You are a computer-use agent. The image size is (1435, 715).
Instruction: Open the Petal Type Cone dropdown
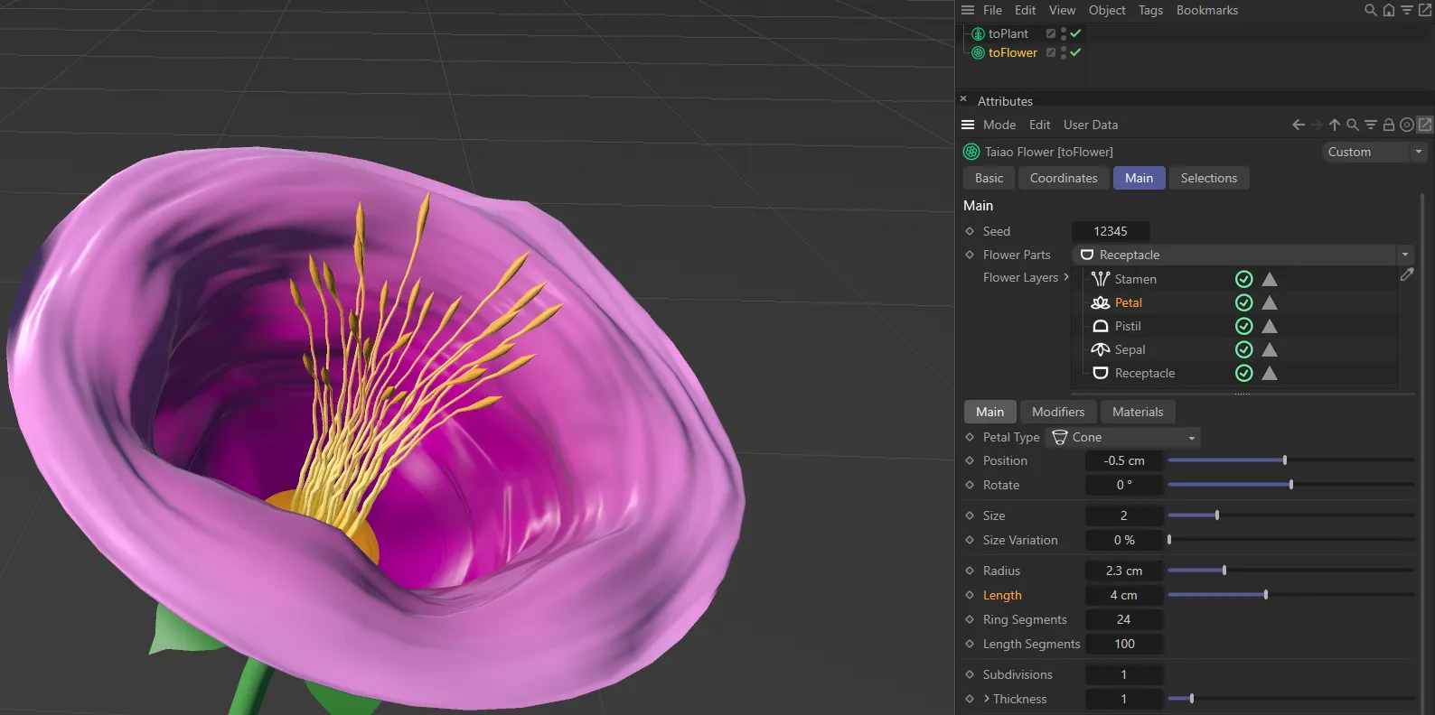[x=1123, y=437]
